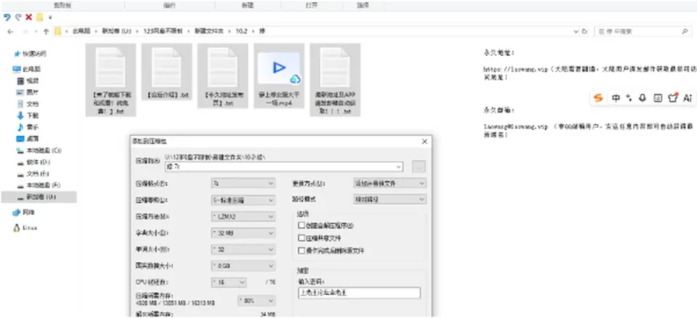Click the skin/shirt icon in IME toolbar
Screen dimensions: 697x318
coord(673,98)
